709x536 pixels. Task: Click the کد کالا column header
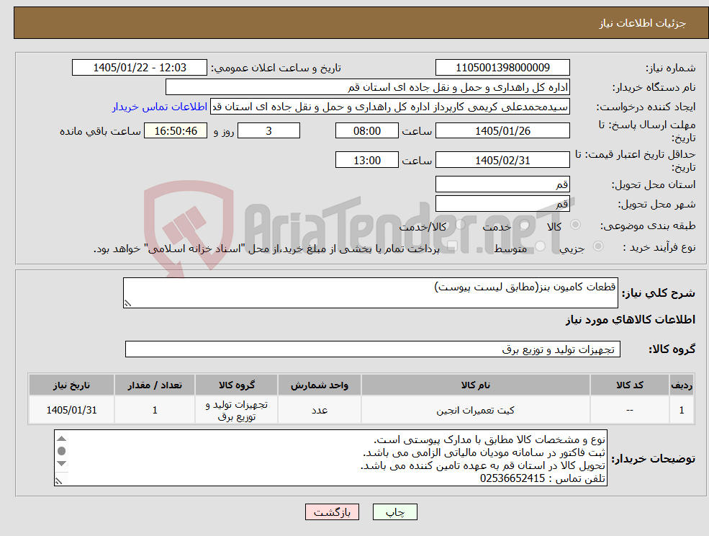click(630, 385)
